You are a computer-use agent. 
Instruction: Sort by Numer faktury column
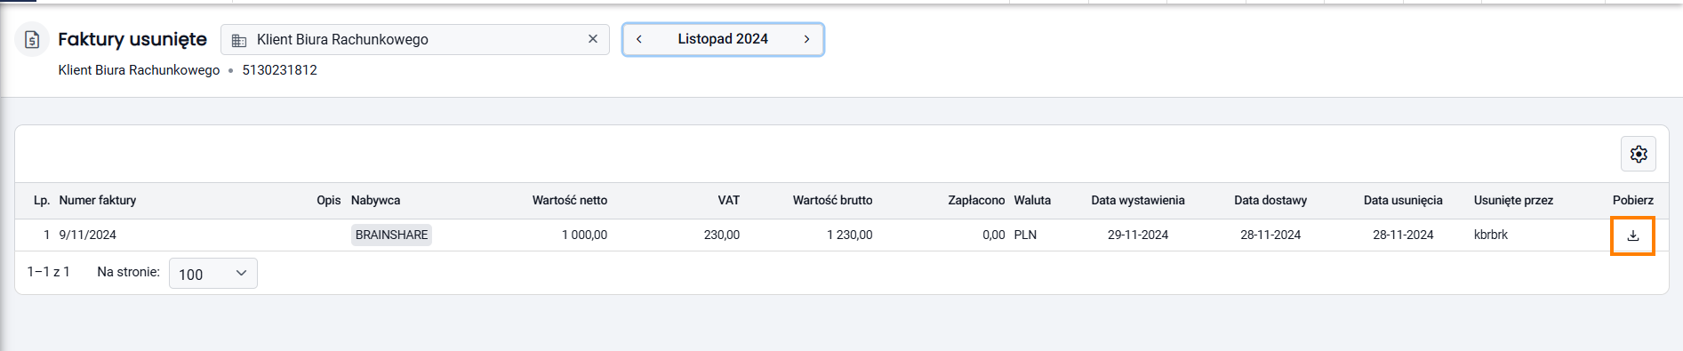[98, 200]
